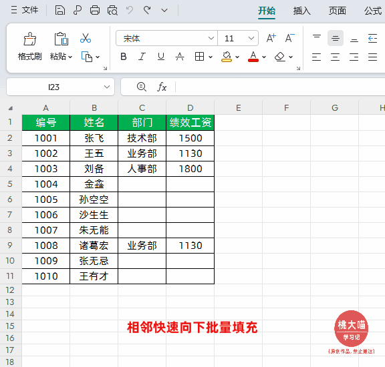The image size is (385, 367).
Task: Click into the formula bar input
Action: 280,87
